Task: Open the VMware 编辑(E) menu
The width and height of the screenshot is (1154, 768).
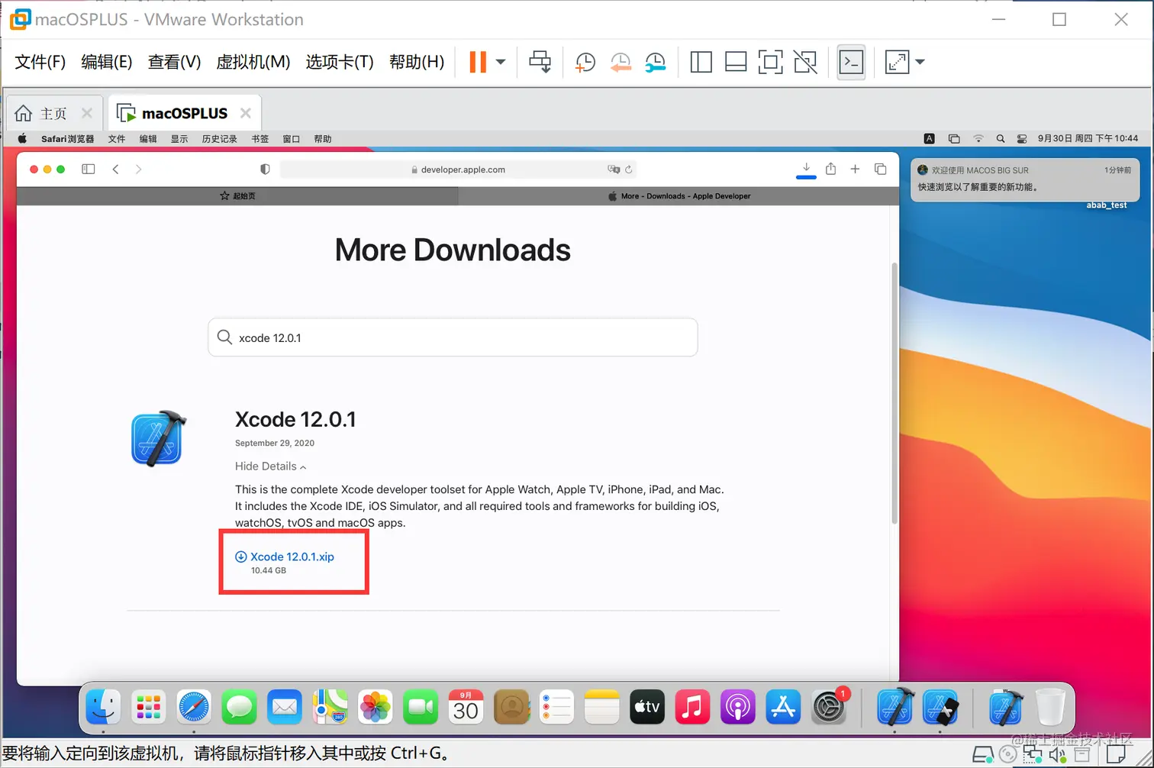Action: (x=107, y=62)
